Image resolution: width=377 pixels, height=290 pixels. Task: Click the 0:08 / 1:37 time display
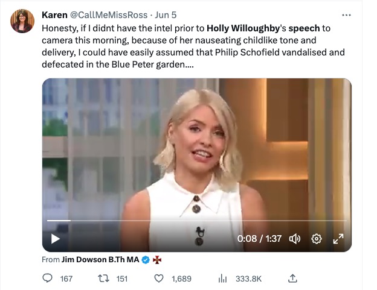[x=259, y=239]
